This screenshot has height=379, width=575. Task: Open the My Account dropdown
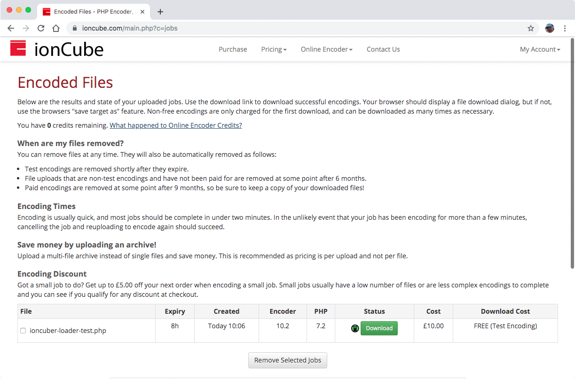pos(539,49)
